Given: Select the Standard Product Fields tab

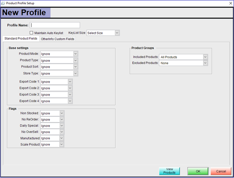Looking at the screenshot, I should 21,39.
